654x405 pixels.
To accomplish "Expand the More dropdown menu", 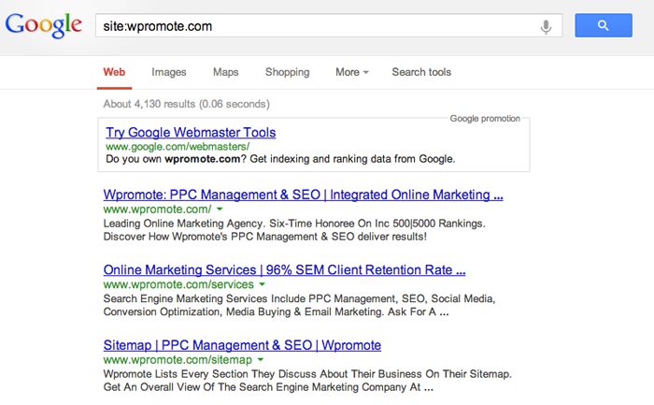I will [352, 72].
